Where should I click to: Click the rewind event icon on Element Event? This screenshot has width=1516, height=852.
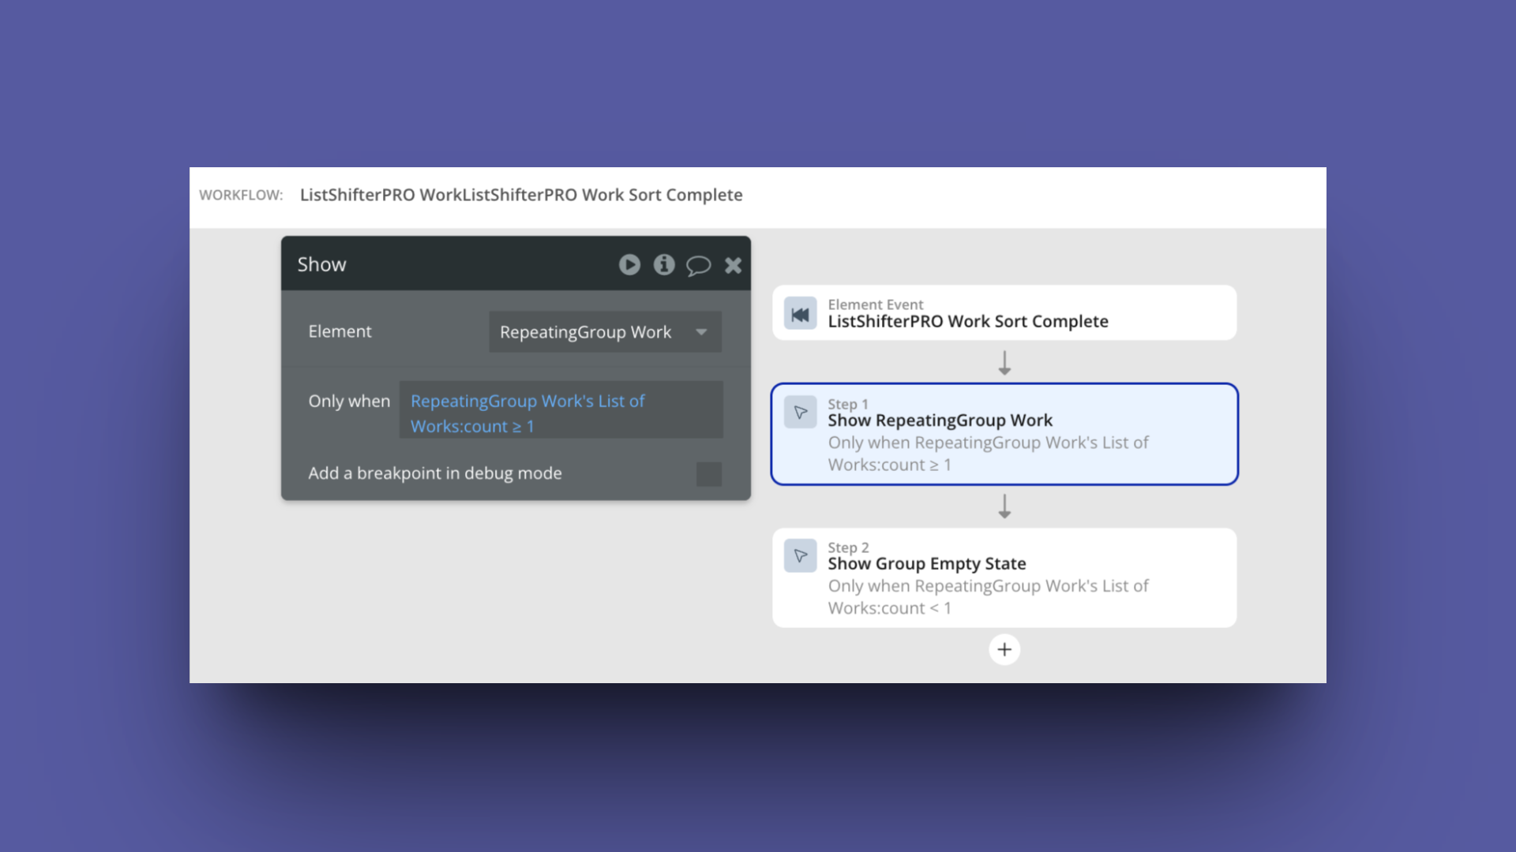click(x=800, y=314)
